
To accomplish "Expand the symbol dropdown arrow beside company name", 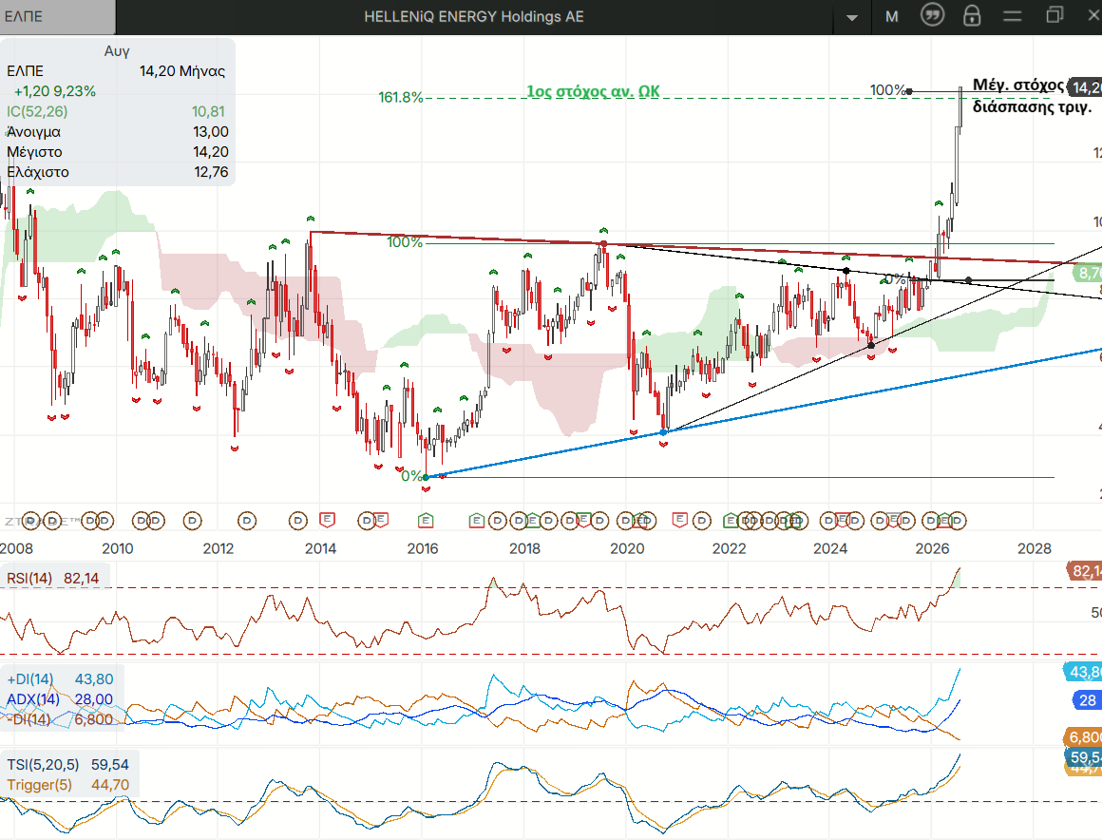I will click(x=852, y=17).
